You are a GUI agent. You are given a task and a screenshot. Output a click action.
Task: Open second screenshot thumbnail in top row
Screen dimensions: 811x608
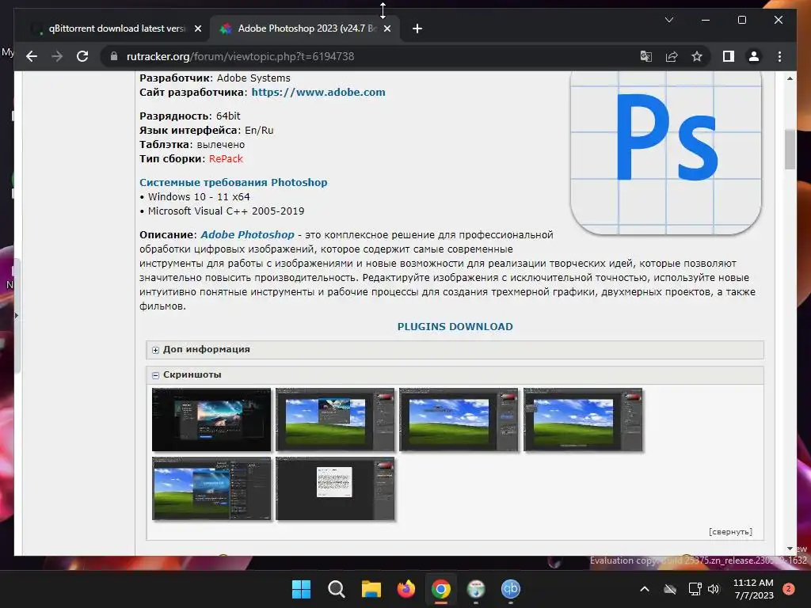335,420
